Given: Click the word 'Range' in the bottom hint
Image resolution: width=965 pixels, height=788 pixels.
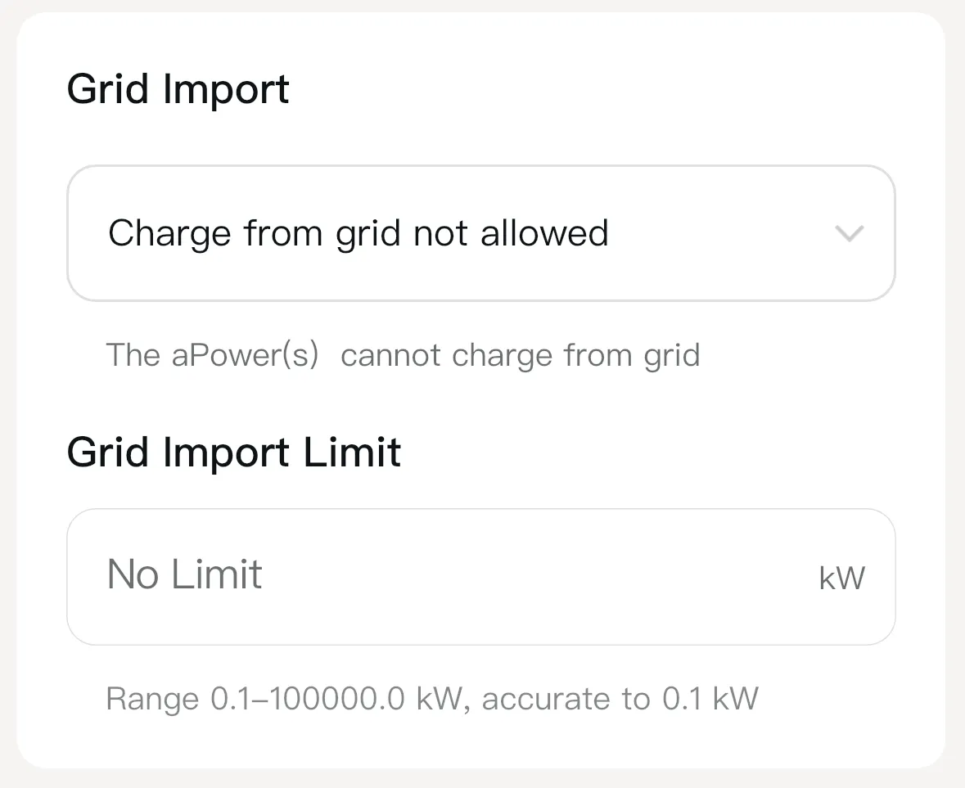Looking at the screenshot, I should click(152, 699).
